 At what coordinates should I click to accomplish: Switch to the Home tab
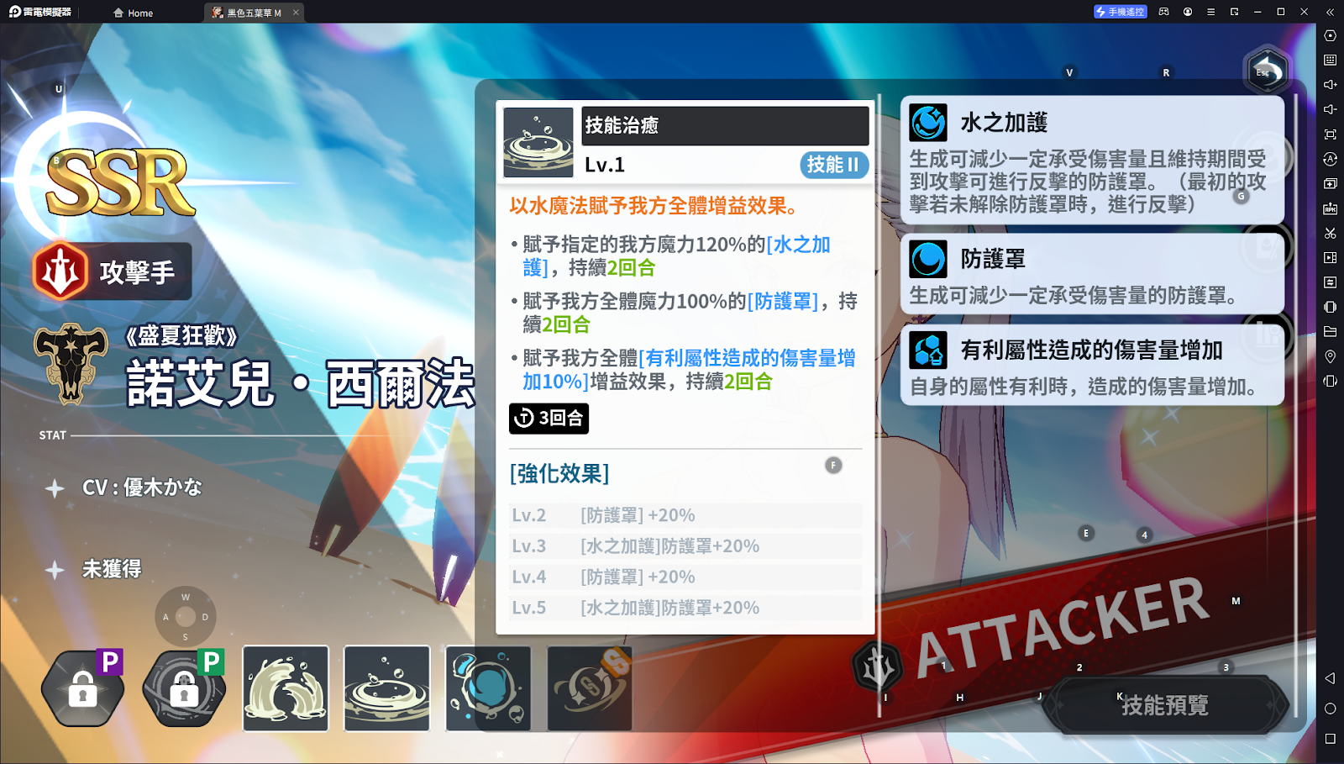(x=134, y=13)
